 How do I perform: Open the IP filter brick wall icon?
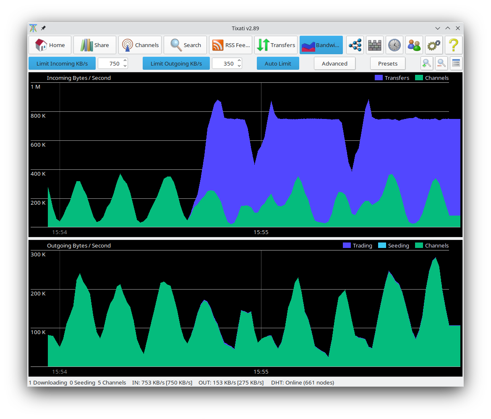click(375, 45)
